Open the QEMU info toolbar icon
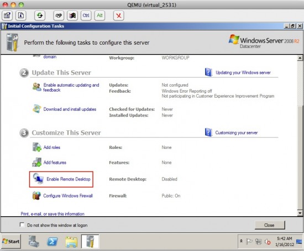This screenshot has width=304, height=251. pyautogui.click(x=21, y=15)
